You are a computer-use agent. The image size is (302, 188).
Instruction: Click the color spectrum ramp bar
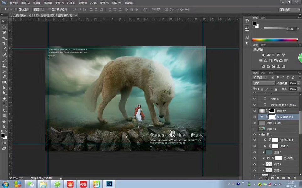[275, 40]
